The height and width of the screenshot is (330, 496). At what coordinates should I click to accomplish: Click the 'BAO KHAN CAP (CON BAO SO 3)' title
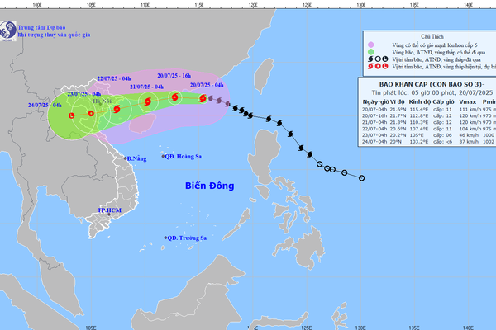432,84
